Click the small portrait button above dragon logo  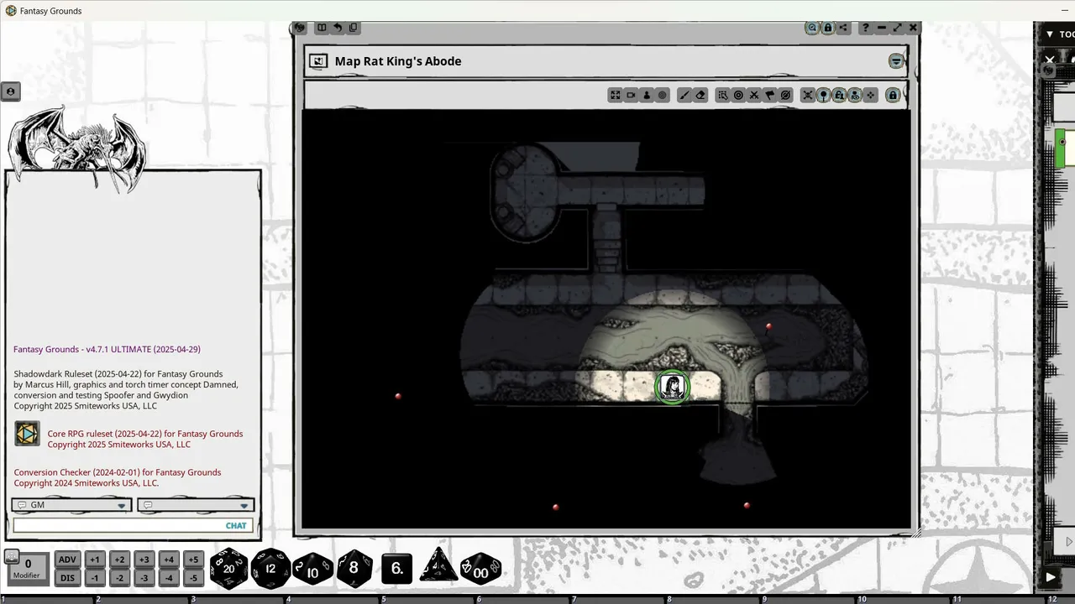coord(10,91)
